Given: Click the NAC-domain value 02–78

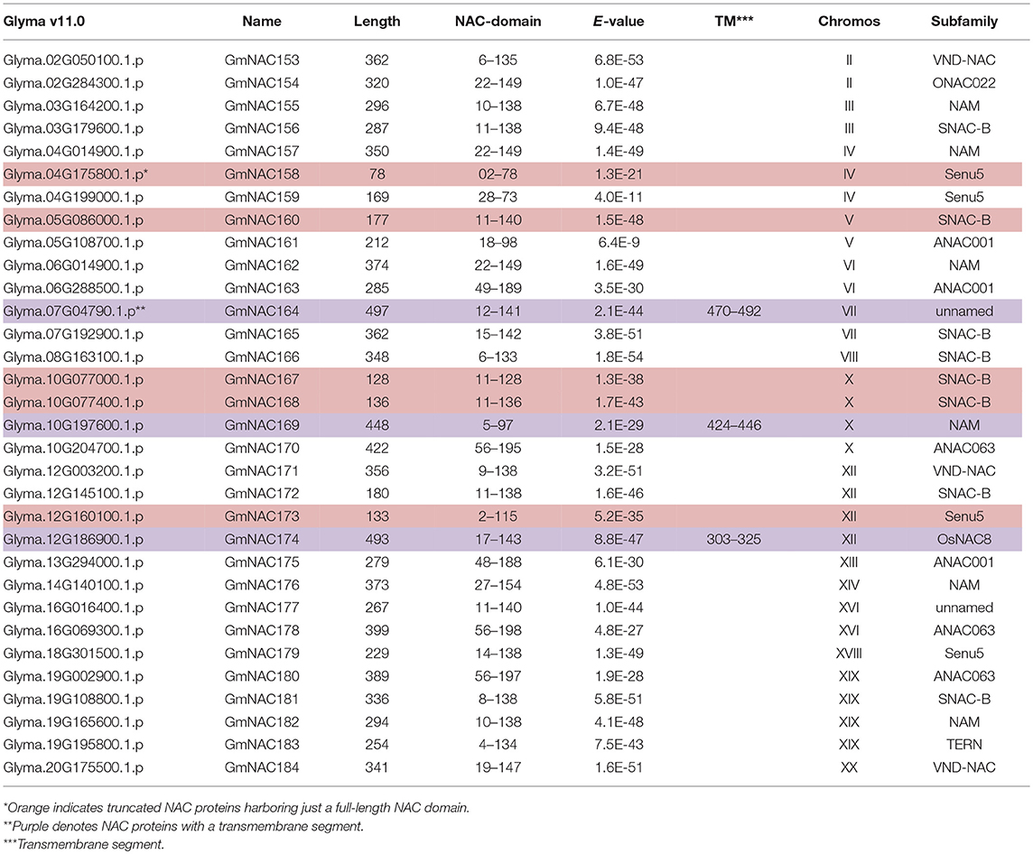Looking at the screenshot, I should [x=498, y=174].
